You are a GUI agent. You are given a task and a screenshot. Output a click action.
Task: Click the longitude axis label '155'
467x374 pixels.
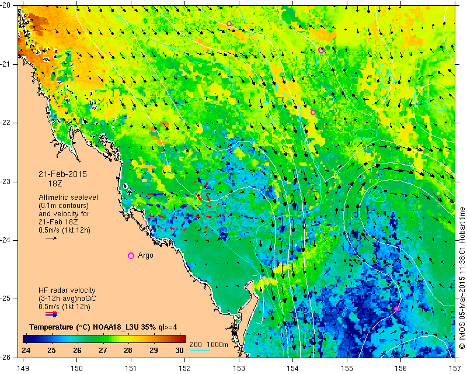click(347, 369)
